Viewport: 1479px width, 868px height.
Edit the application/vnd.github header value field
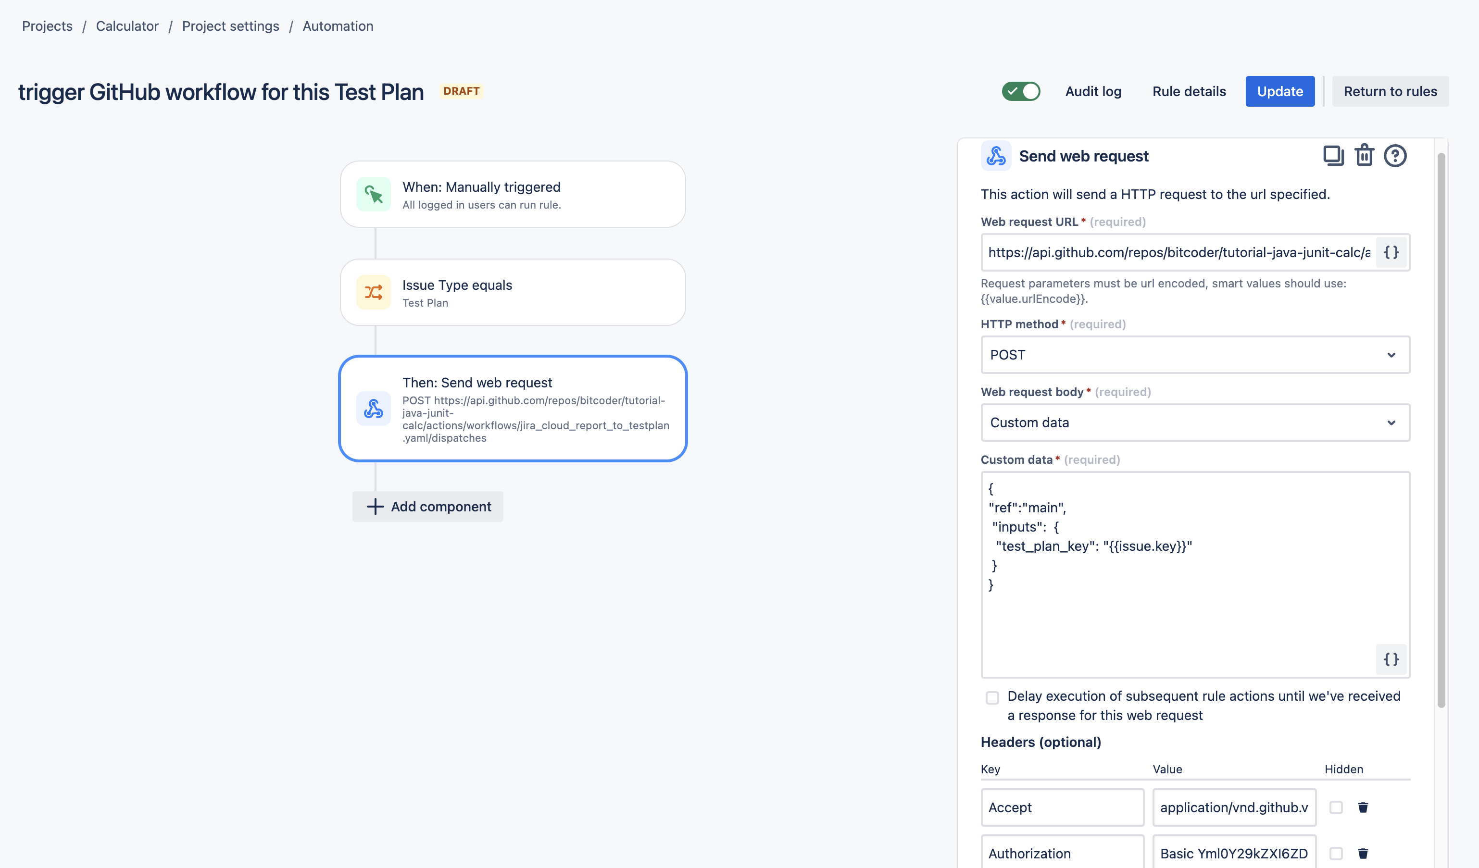pyautogui.click(x=1234, y=807)
